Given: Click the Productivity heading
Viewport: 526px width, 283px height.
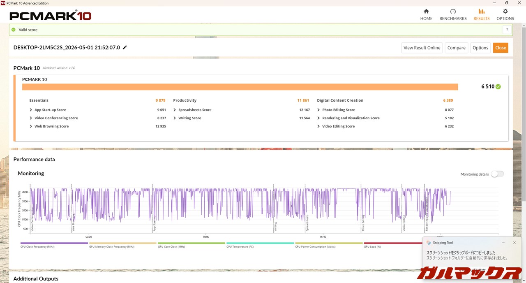Looking at the screenshot, I should coord(185,100).
